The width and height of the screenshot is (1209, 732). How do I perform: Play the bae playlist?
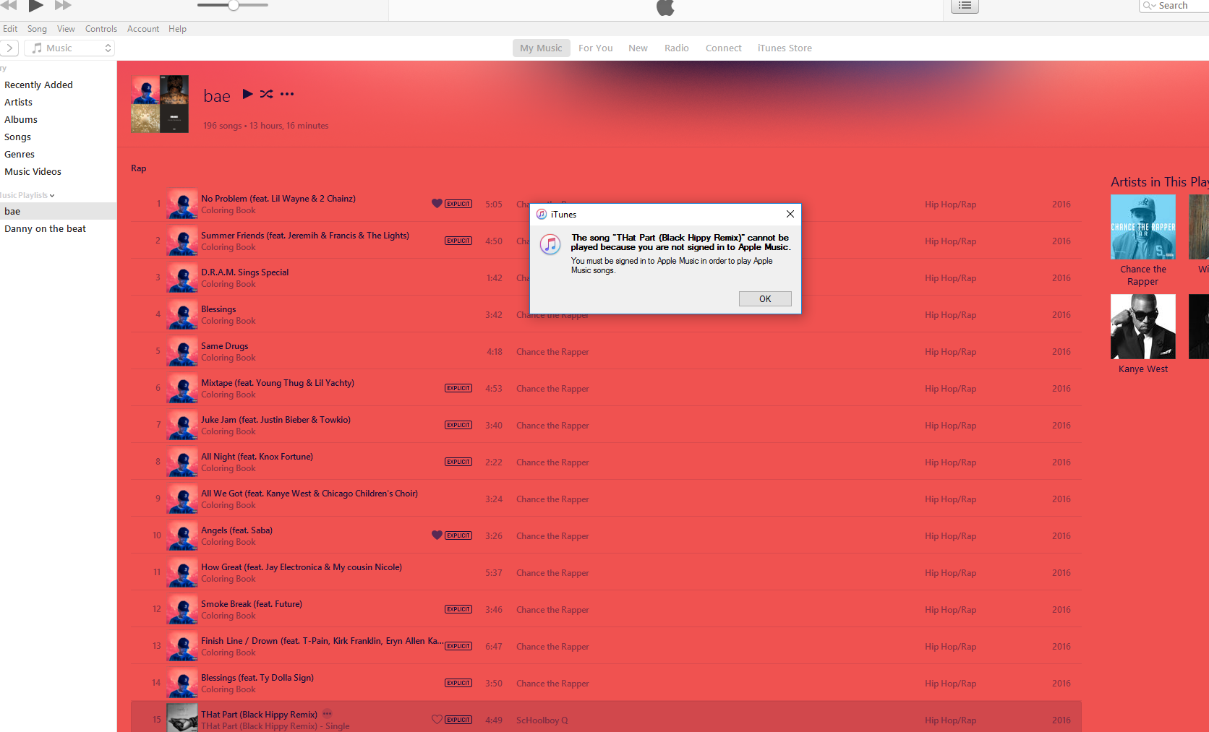[x=247, y=94]
